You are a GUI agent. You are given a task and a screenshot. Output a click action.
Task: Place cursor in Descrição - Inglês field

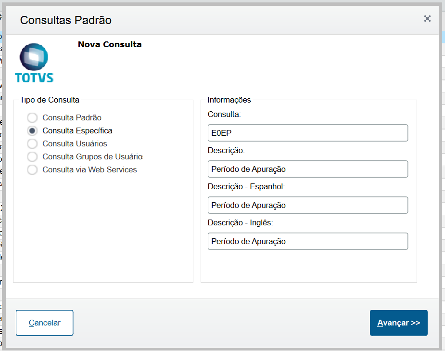point(307,241)
